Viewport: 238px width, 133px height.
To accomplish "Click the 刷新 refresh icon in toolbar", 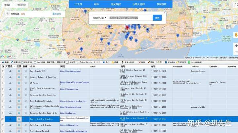I will (3, 62).
